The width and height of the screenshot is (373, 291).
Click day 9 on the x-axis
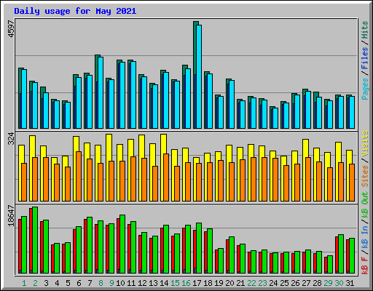click(111, 283)
